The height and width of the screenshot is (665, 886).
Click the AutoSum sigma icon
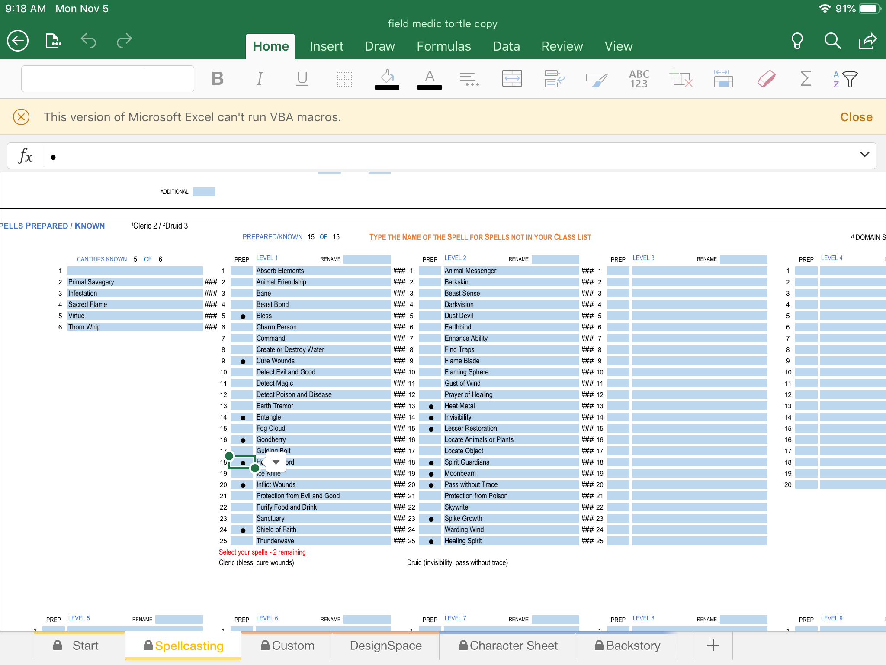(x=806, y=79)
